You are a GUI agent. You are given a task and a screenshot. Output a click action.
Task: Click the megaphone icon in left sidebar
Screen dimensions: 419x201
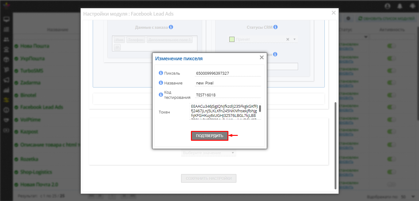click(x=6, y=80)
